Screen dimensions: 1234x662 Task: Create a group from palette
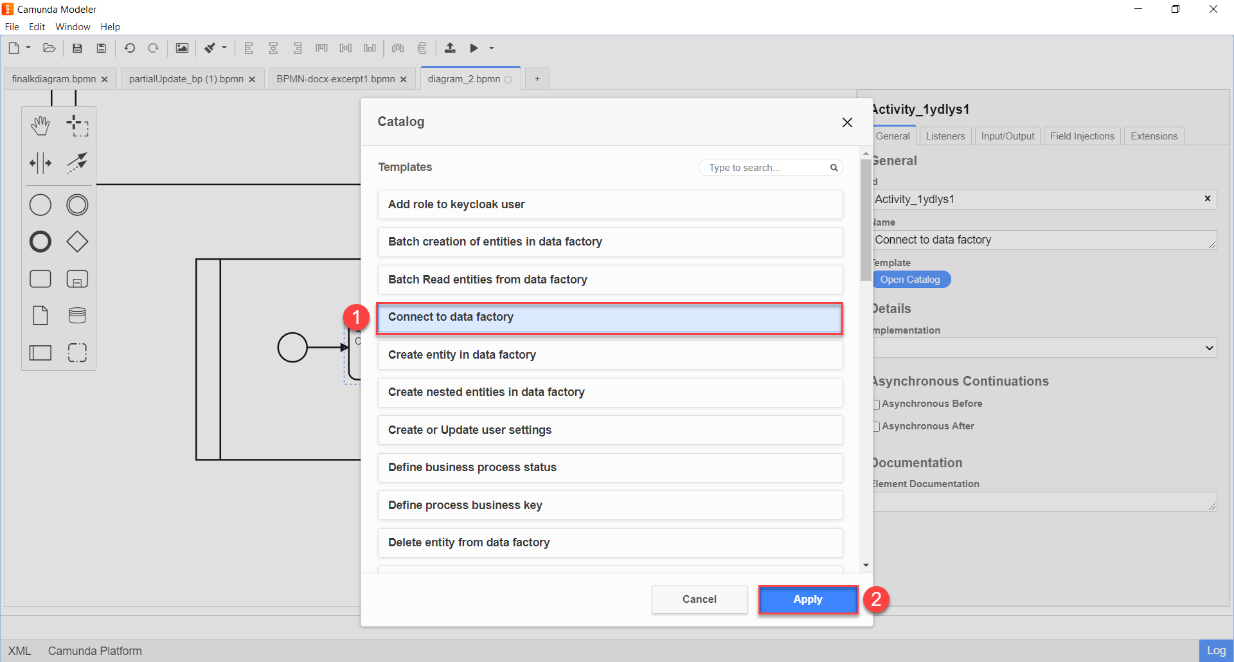click(77, 352)
